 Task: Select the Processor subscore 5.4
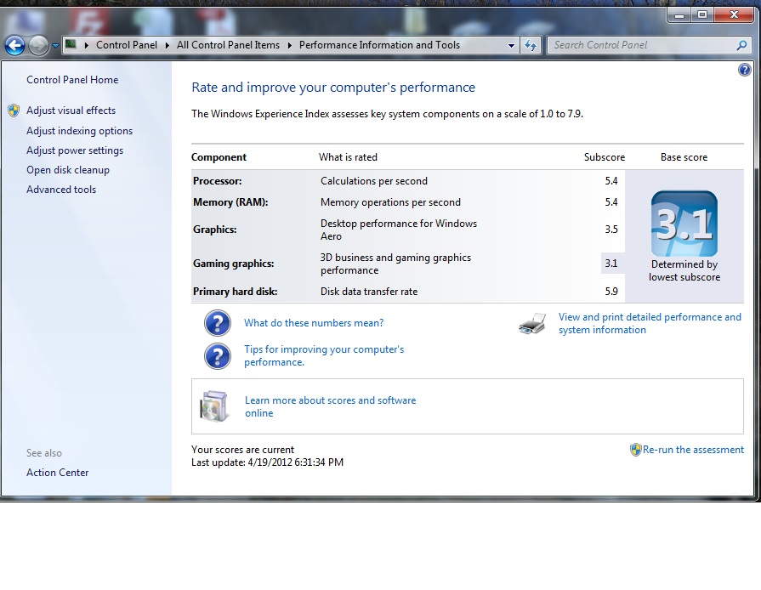click(x=611, y=181)
